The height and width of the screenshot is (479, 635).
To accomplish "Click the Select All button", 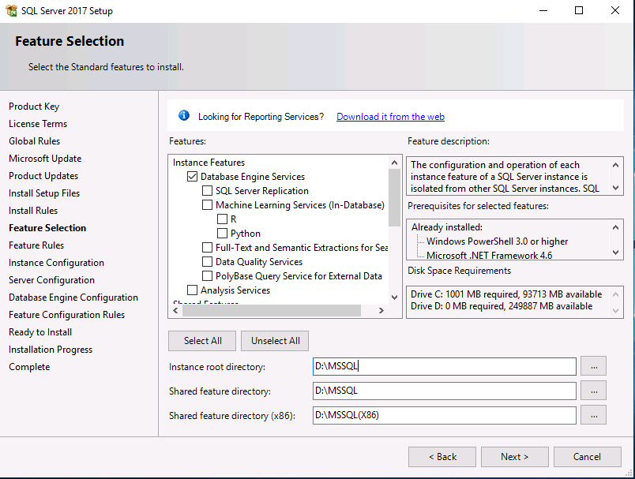I will coord(202,341).
